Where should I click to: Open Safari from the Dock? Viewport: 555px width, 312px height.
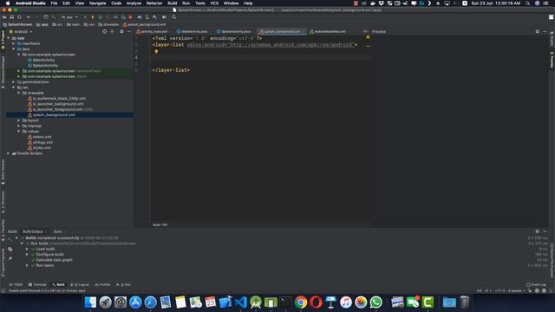[x=150, y=302]
